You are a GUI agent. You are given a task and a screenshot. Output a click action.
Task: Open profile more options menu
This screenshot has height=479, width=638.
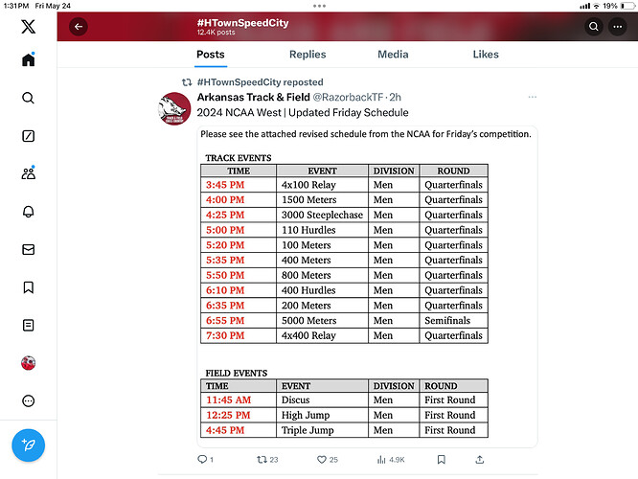pyautogui.click(x=619, y=27)
